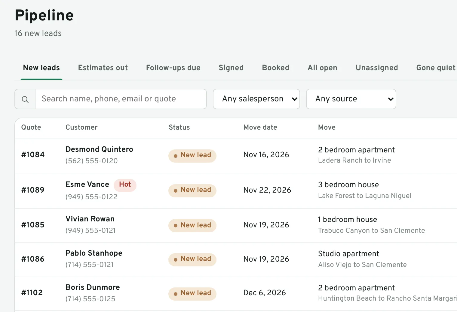457x312 pixels.
Task: Click quote number #1086
Action: (33, 259)
